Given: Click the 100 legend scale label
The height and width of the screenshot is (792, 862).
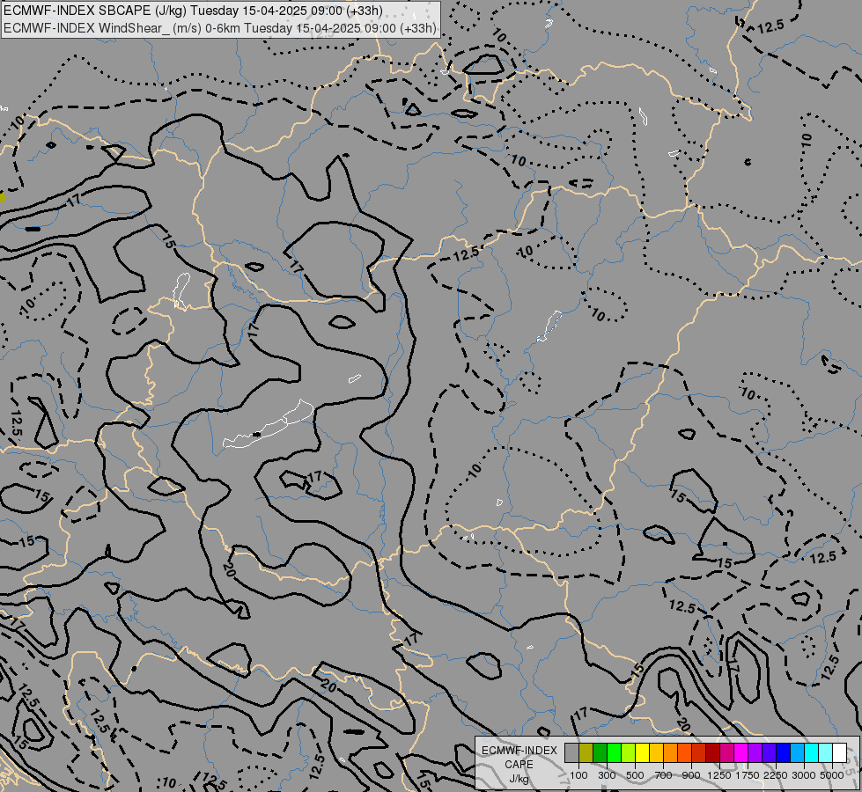Looking at the screenshot, I should pyautogui.click(x=578, y=775).
